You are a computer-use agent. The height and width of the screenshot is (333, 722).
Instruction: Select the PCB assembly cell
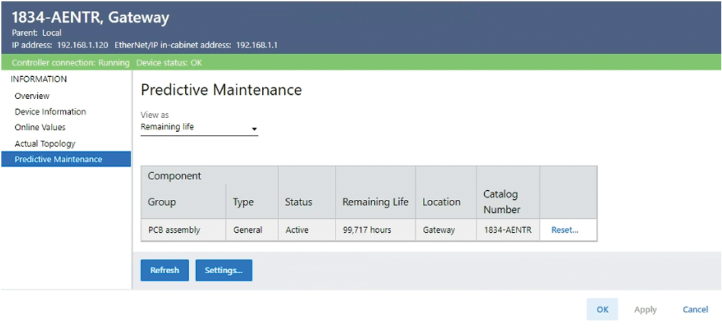point(184,230)
